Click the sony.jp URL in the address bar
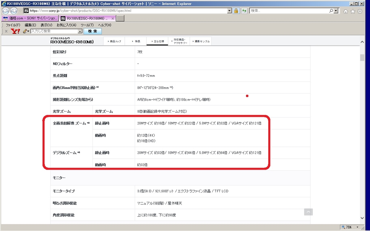This screenshot has height=231, width=370. (x=81, y=11)
